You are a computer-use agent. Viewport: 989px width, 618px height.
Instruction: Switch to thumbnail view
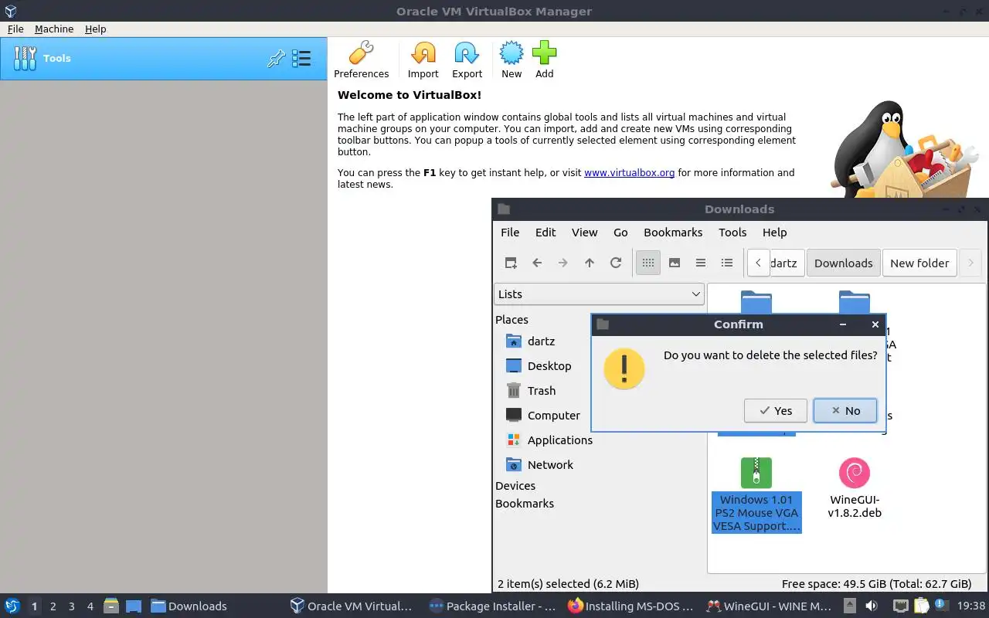[675, 263]
